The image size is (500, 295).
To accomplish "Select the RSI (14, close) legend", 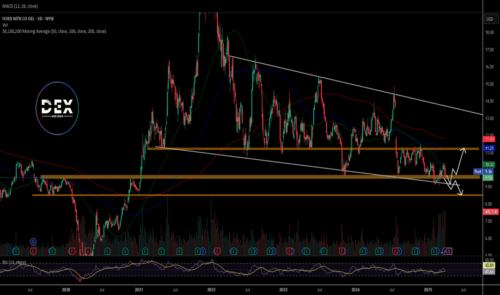I will (x=14, y=262).
